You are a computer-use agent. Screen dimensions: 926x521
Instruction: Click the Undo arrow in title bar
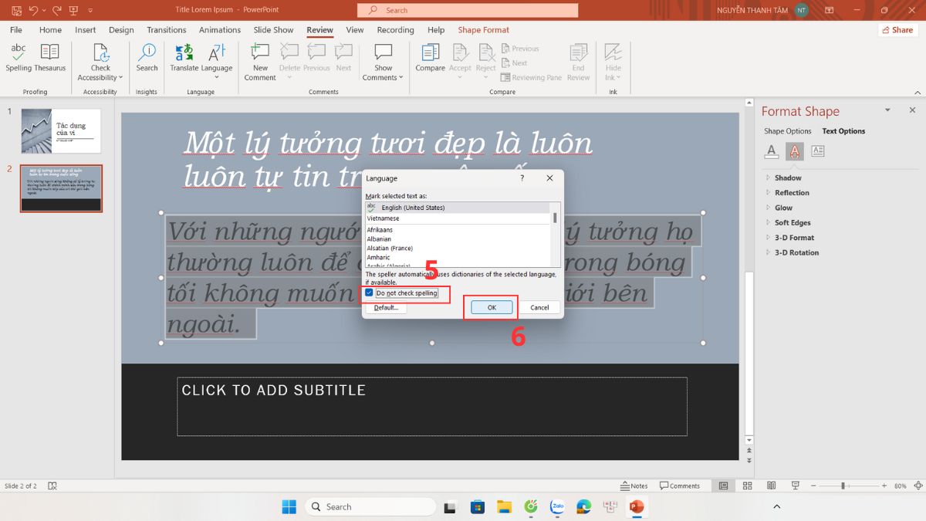pos(33,11)
